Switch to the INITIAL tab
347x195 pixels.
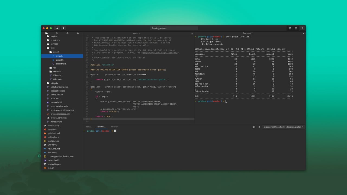click(89, 127)
